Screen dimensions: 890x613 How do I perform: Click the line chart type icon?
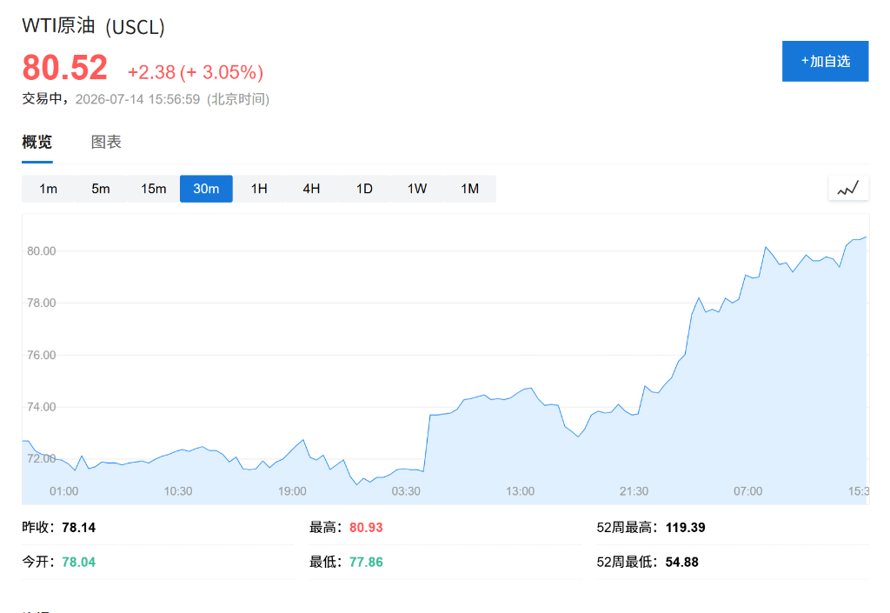pyautogui.click(x=848, y=189)
